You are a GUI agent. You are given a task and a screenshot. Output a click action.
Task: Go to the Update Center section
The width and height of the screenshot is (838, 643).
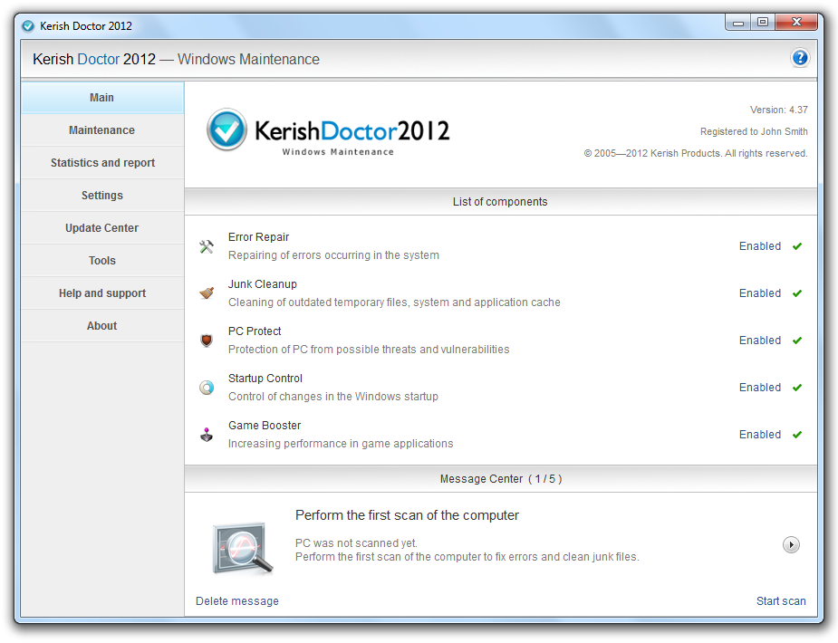pyautogui.click(x=101, y=228)
